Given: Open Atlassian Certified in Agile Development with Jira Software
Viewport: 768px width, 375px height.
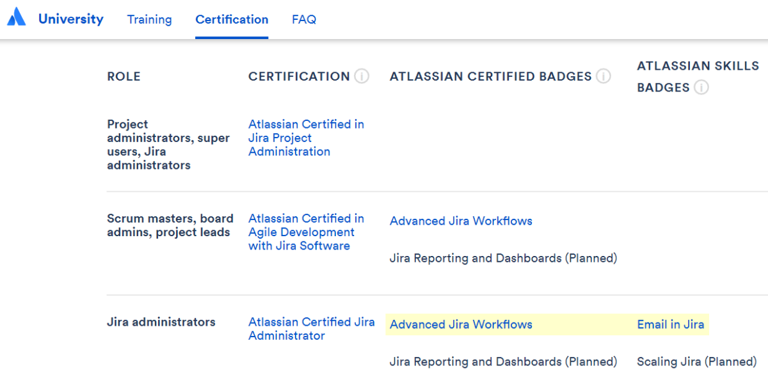Looking at the screenshot, I should [x=305, y=232].
